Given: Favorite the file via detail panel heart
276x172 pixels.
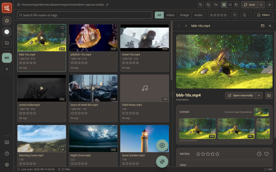Looking at the screenshot, I should pyautogui.click(x=266, y=154).
